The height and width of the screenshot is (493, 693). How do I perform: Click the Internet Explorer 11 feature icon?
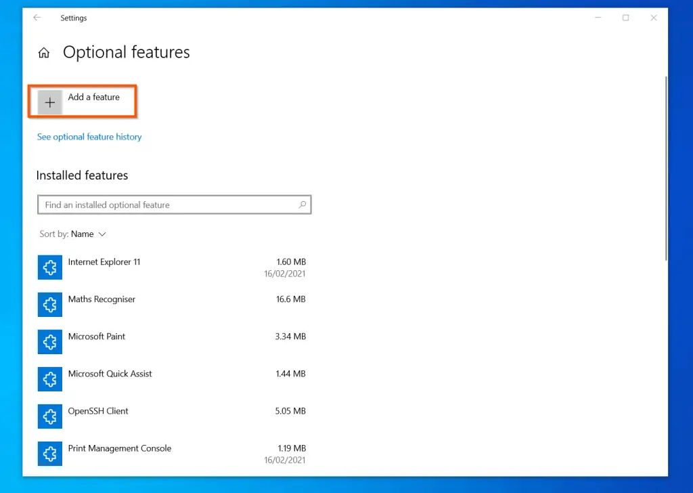tap(50, 267)
